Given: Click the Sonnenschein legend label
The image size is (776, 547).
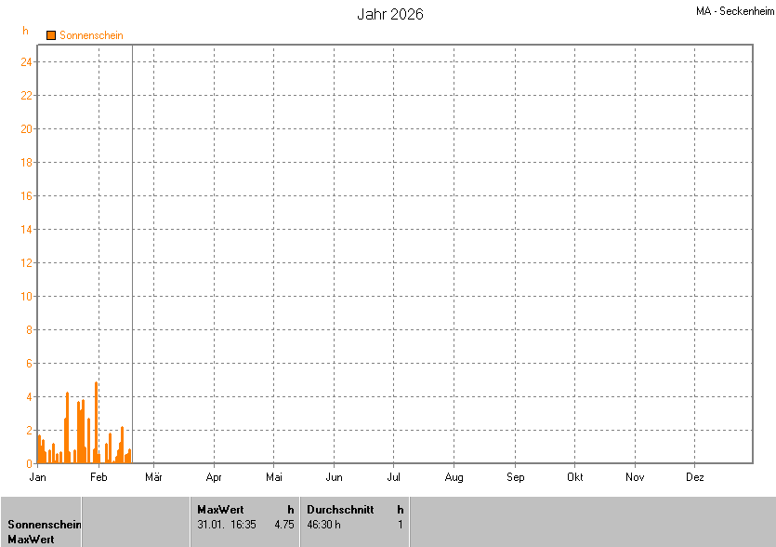Looking at the screenshot, I should coord(91,35).
